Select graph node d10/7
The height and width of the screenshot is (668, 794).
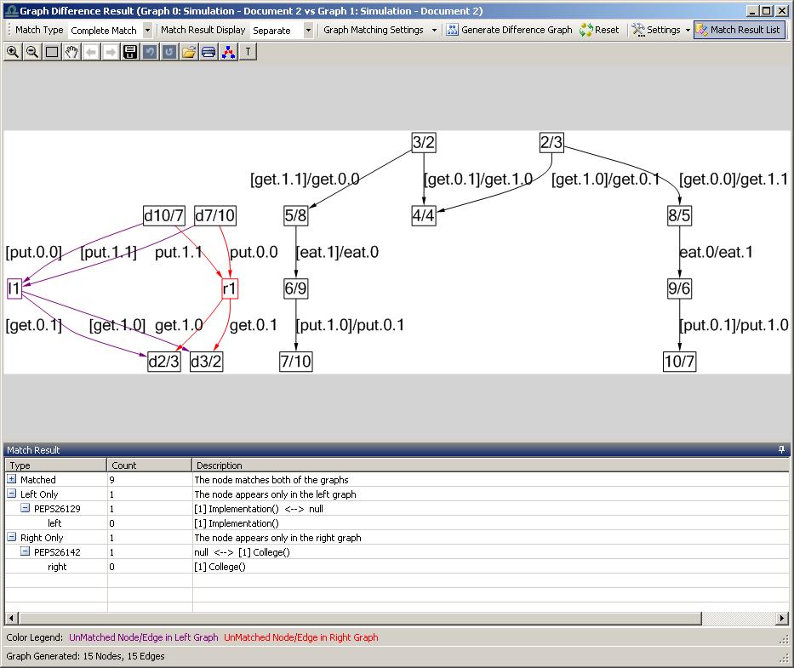point(164,215)
